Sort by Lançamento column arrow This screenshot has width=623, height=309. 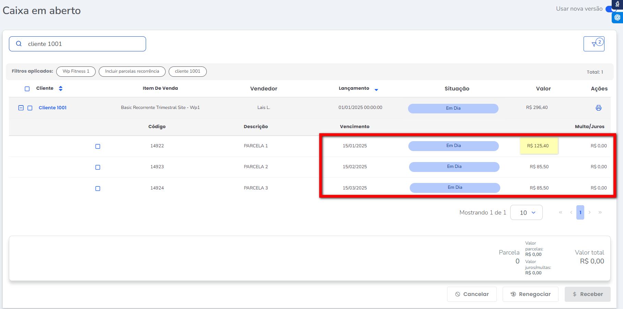coord(376,89)
